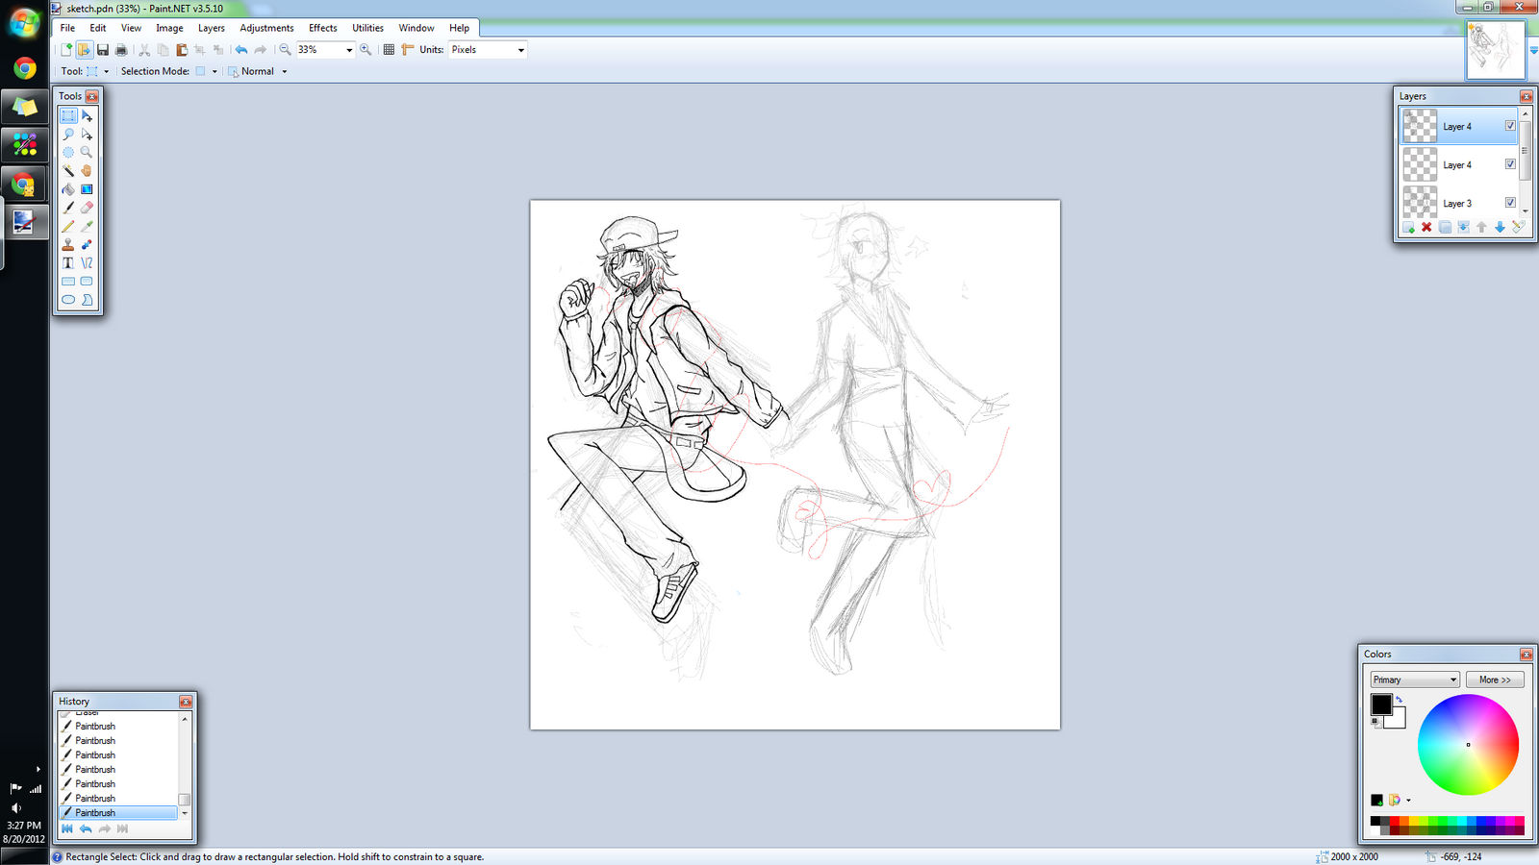Select the Color Picker eyedropper tool
1539x865 pixels.
[87, 226]
